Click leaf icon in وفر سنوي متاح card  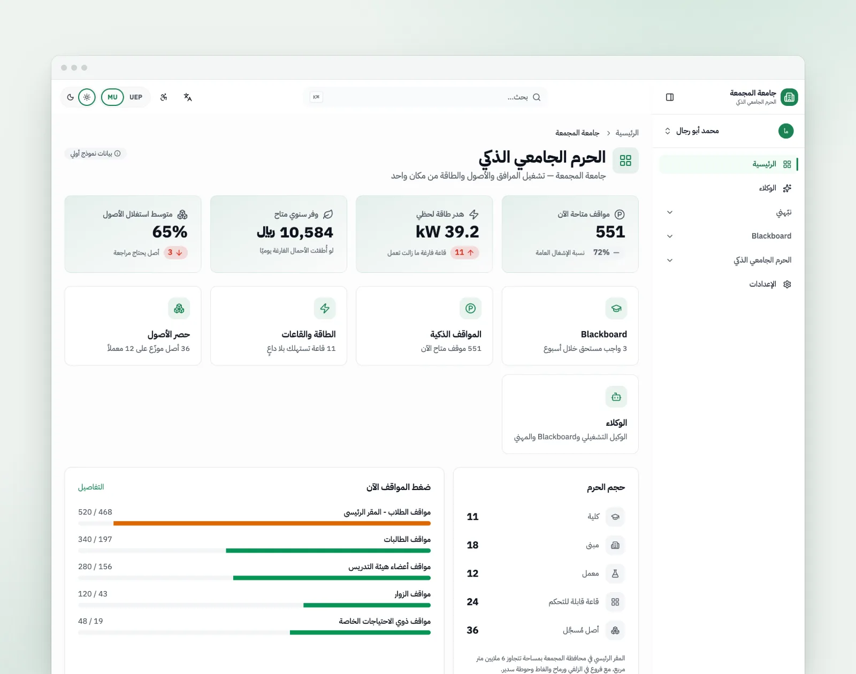(328, 215)
